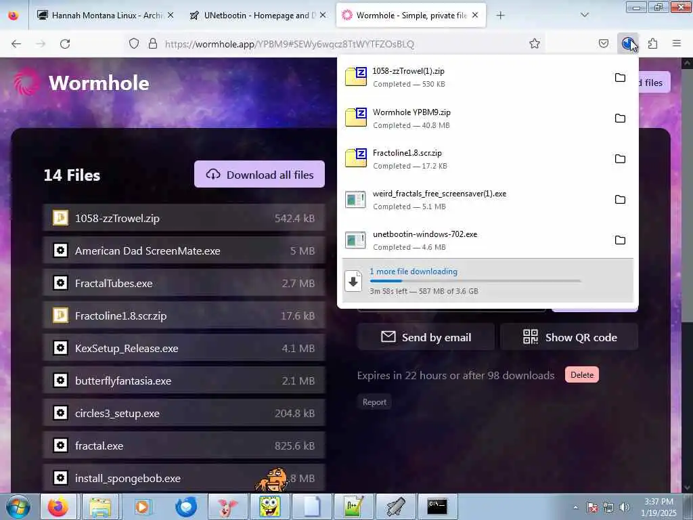Screen dimensions: 693x520
Task: Click the pink Delete button
Action: pyautogui.click(x=582, y=374)
